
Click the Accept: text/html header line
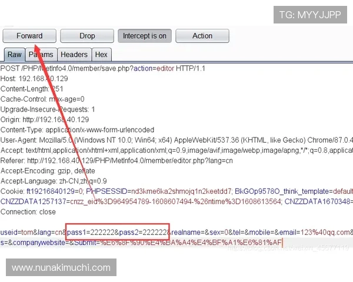(176, 150)
